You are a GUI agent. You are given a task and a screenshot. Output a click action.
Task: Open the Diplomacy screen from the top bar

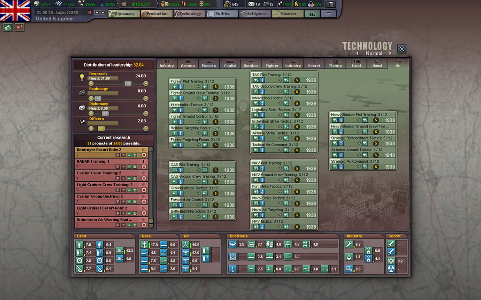coord(124,14)
